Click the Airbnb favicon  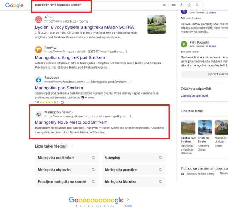coord(38,19)
